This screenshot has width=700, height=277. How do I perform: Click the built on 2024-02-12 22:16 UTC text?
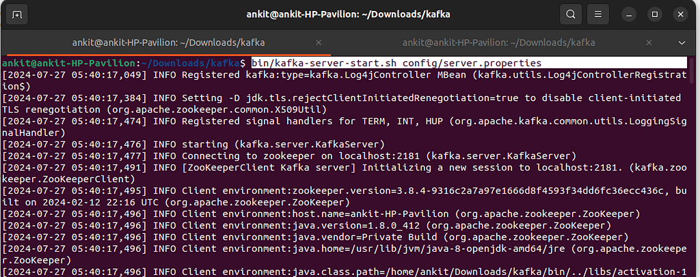point(81,203)
